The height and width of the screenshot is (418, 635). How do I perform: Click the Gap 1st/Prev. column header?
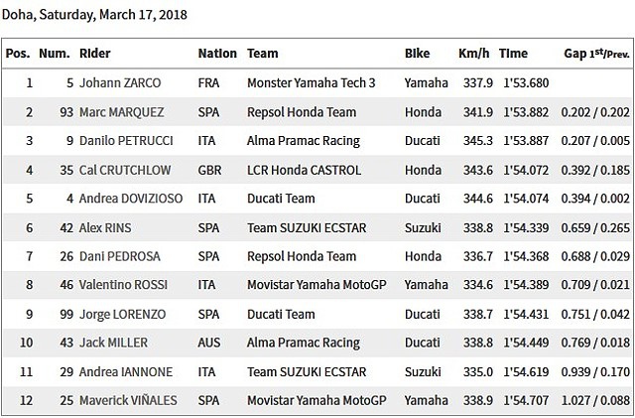point(595,53)
